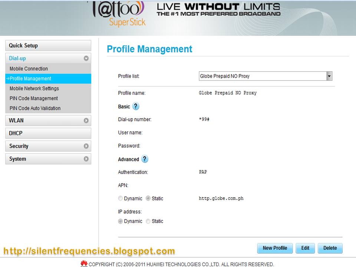Select APN Static radio button
The height and width of the screenshot is (267, 356).
(x=148, y=198)
